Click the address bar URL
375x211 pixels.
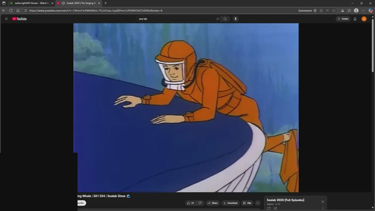pyautogui.click(x=96, y=11)
